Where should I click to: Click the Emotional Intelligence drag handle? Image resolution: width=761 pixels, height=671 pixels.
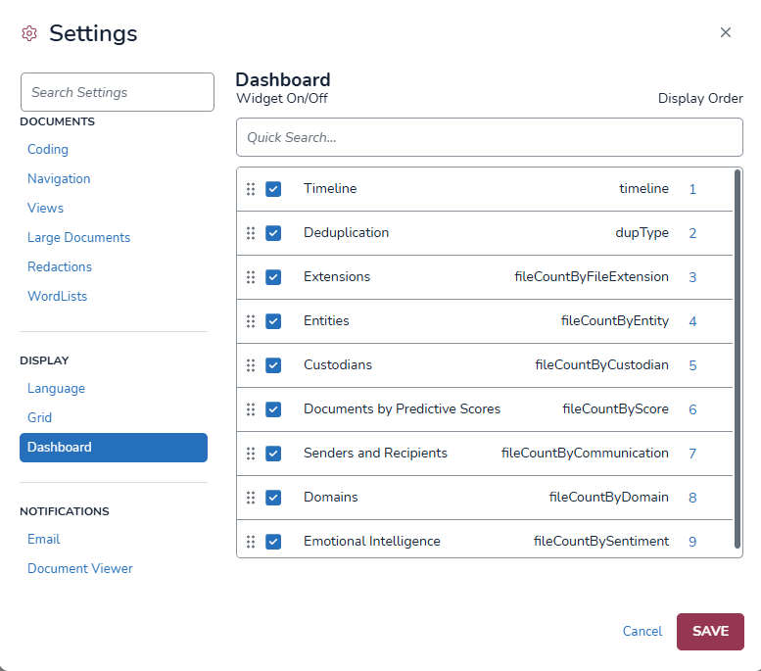pyautogui.click(x=251, y=542)
